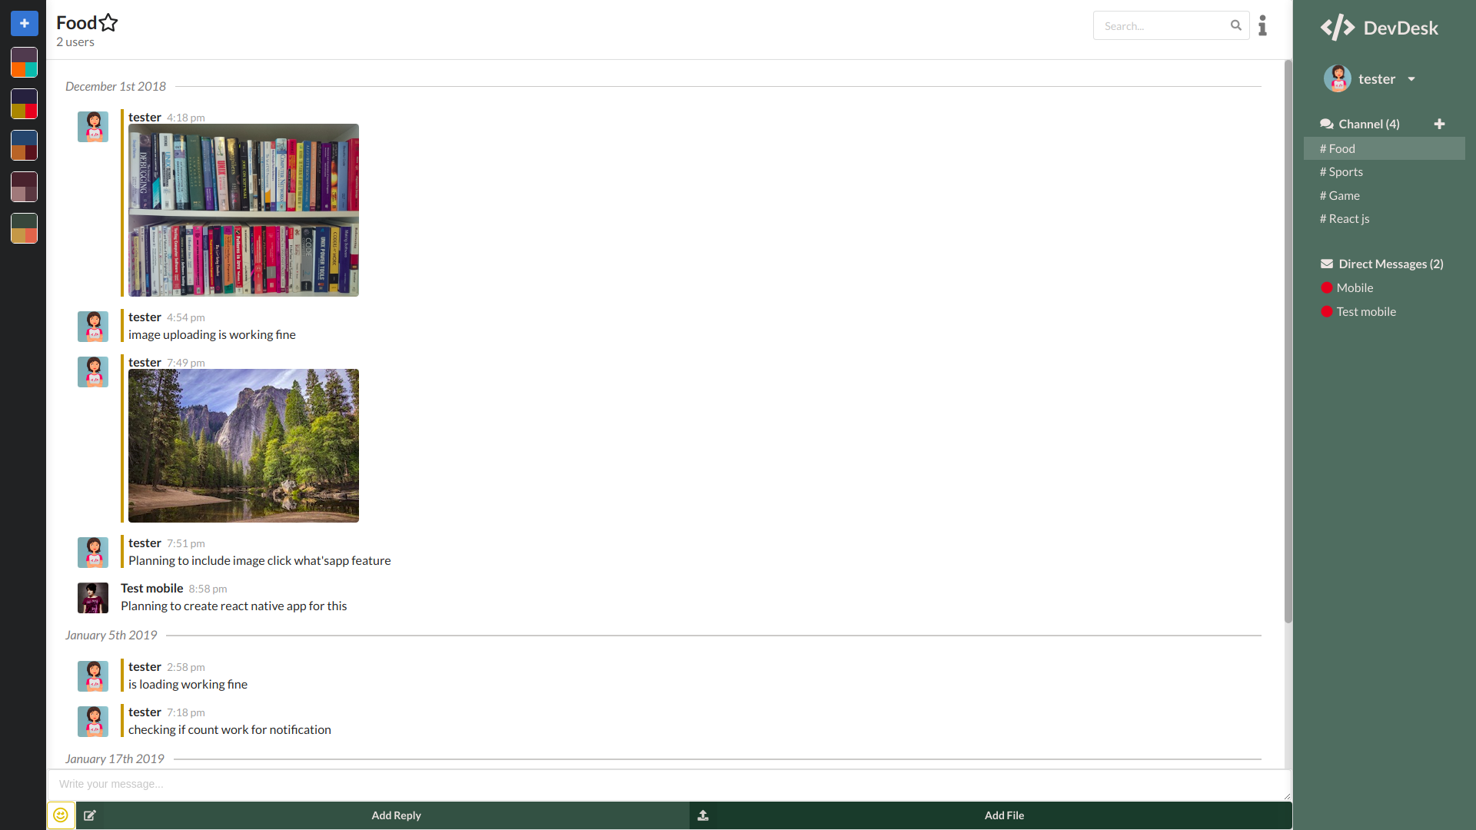
Task: Open the bookshelf image thumbnail
Action: click(243, 210)
